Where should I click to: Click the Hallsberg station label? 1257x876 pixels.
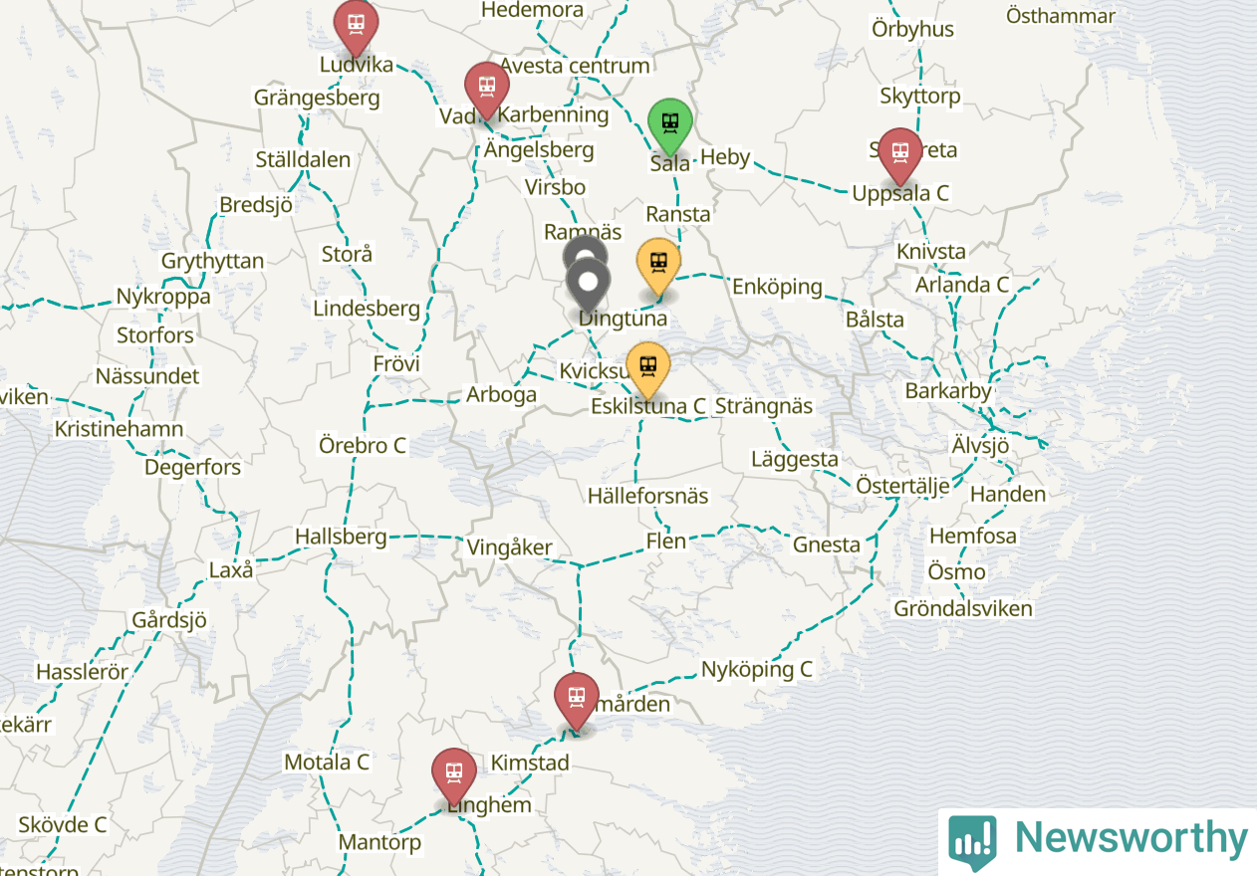coord(341,537)
